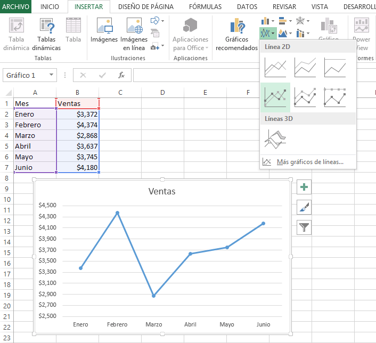This screenshot has width=376, height=343.
Task: Click Más gráficos de líneas link
Action: pyautogui.click(x=310, y=162)
